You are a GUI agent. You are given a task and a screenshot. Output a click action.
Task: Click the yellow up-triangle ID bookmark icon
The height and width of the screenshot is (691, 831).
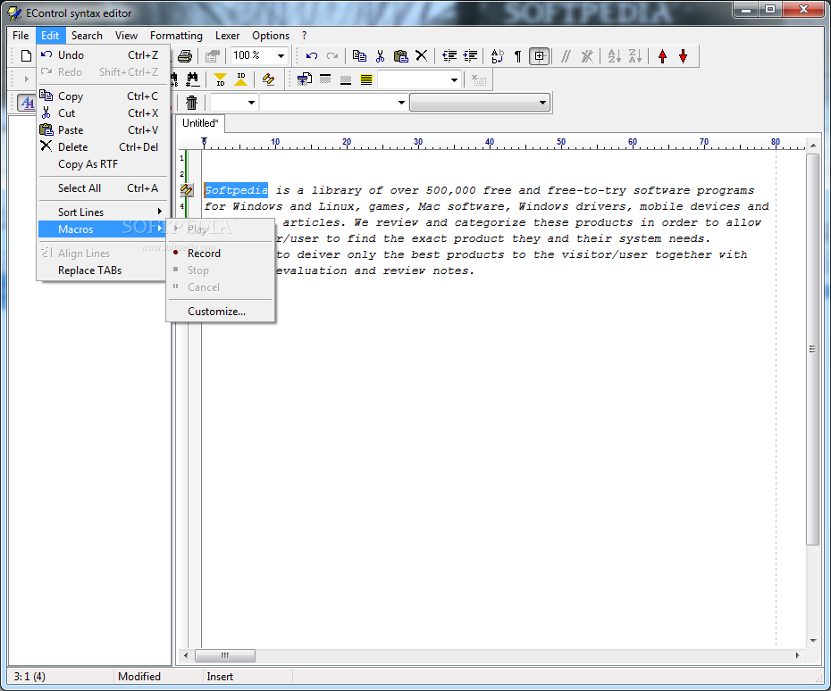pyautogui.click(x=240, y=79)
